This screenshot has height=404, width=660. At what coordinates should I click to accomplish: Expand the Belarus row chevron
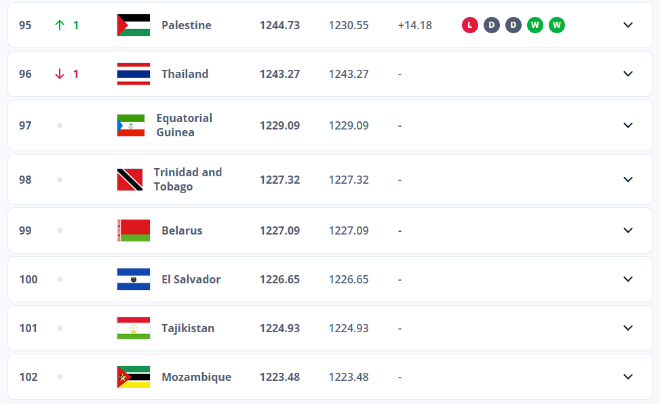[628, 230]
